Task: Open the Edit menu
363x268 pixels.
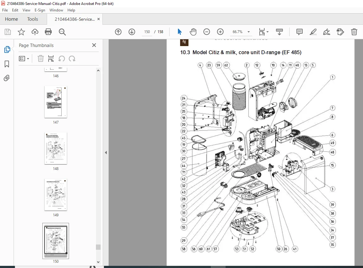Action: [x=15, y=10]
